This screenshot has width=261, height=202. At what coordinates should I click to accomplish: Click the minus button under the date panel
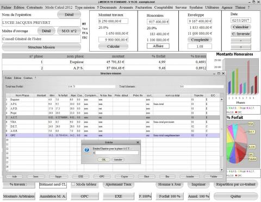coord(241,47)
